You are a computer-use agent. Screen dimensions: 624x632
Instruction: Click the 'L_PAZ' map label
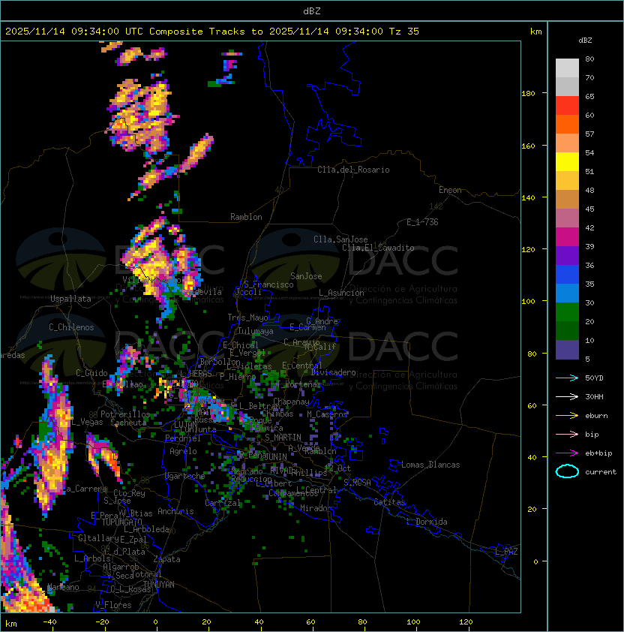[506, 552]
